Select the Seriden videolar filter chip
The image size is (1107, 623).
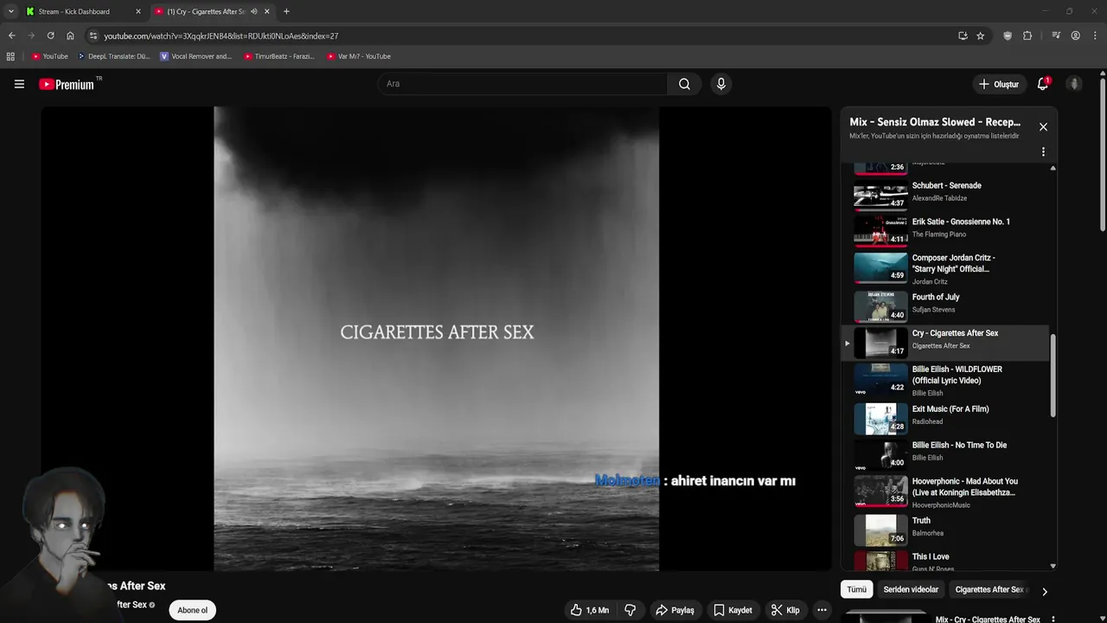pos(911,589)
